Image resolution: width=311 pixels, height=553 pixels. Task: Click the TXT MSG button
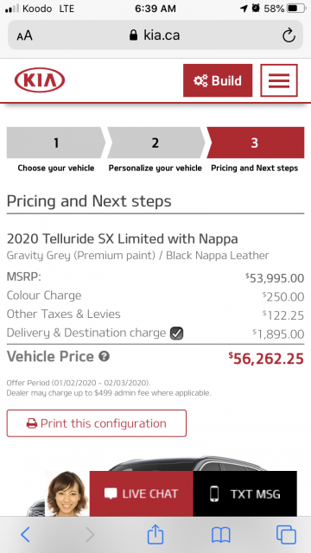pyautogui.click(x=245, y=493)
